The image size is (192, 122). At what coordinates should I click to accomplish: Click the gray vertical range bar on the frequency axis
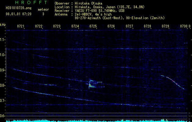coord(6,63)
